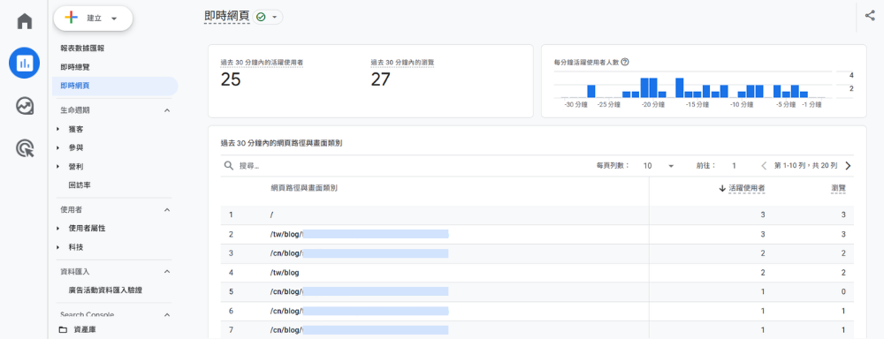Screen dimensions: 884x339
Task: Click row 6 /cn/blog/ path cell
Action: [359, 311]
